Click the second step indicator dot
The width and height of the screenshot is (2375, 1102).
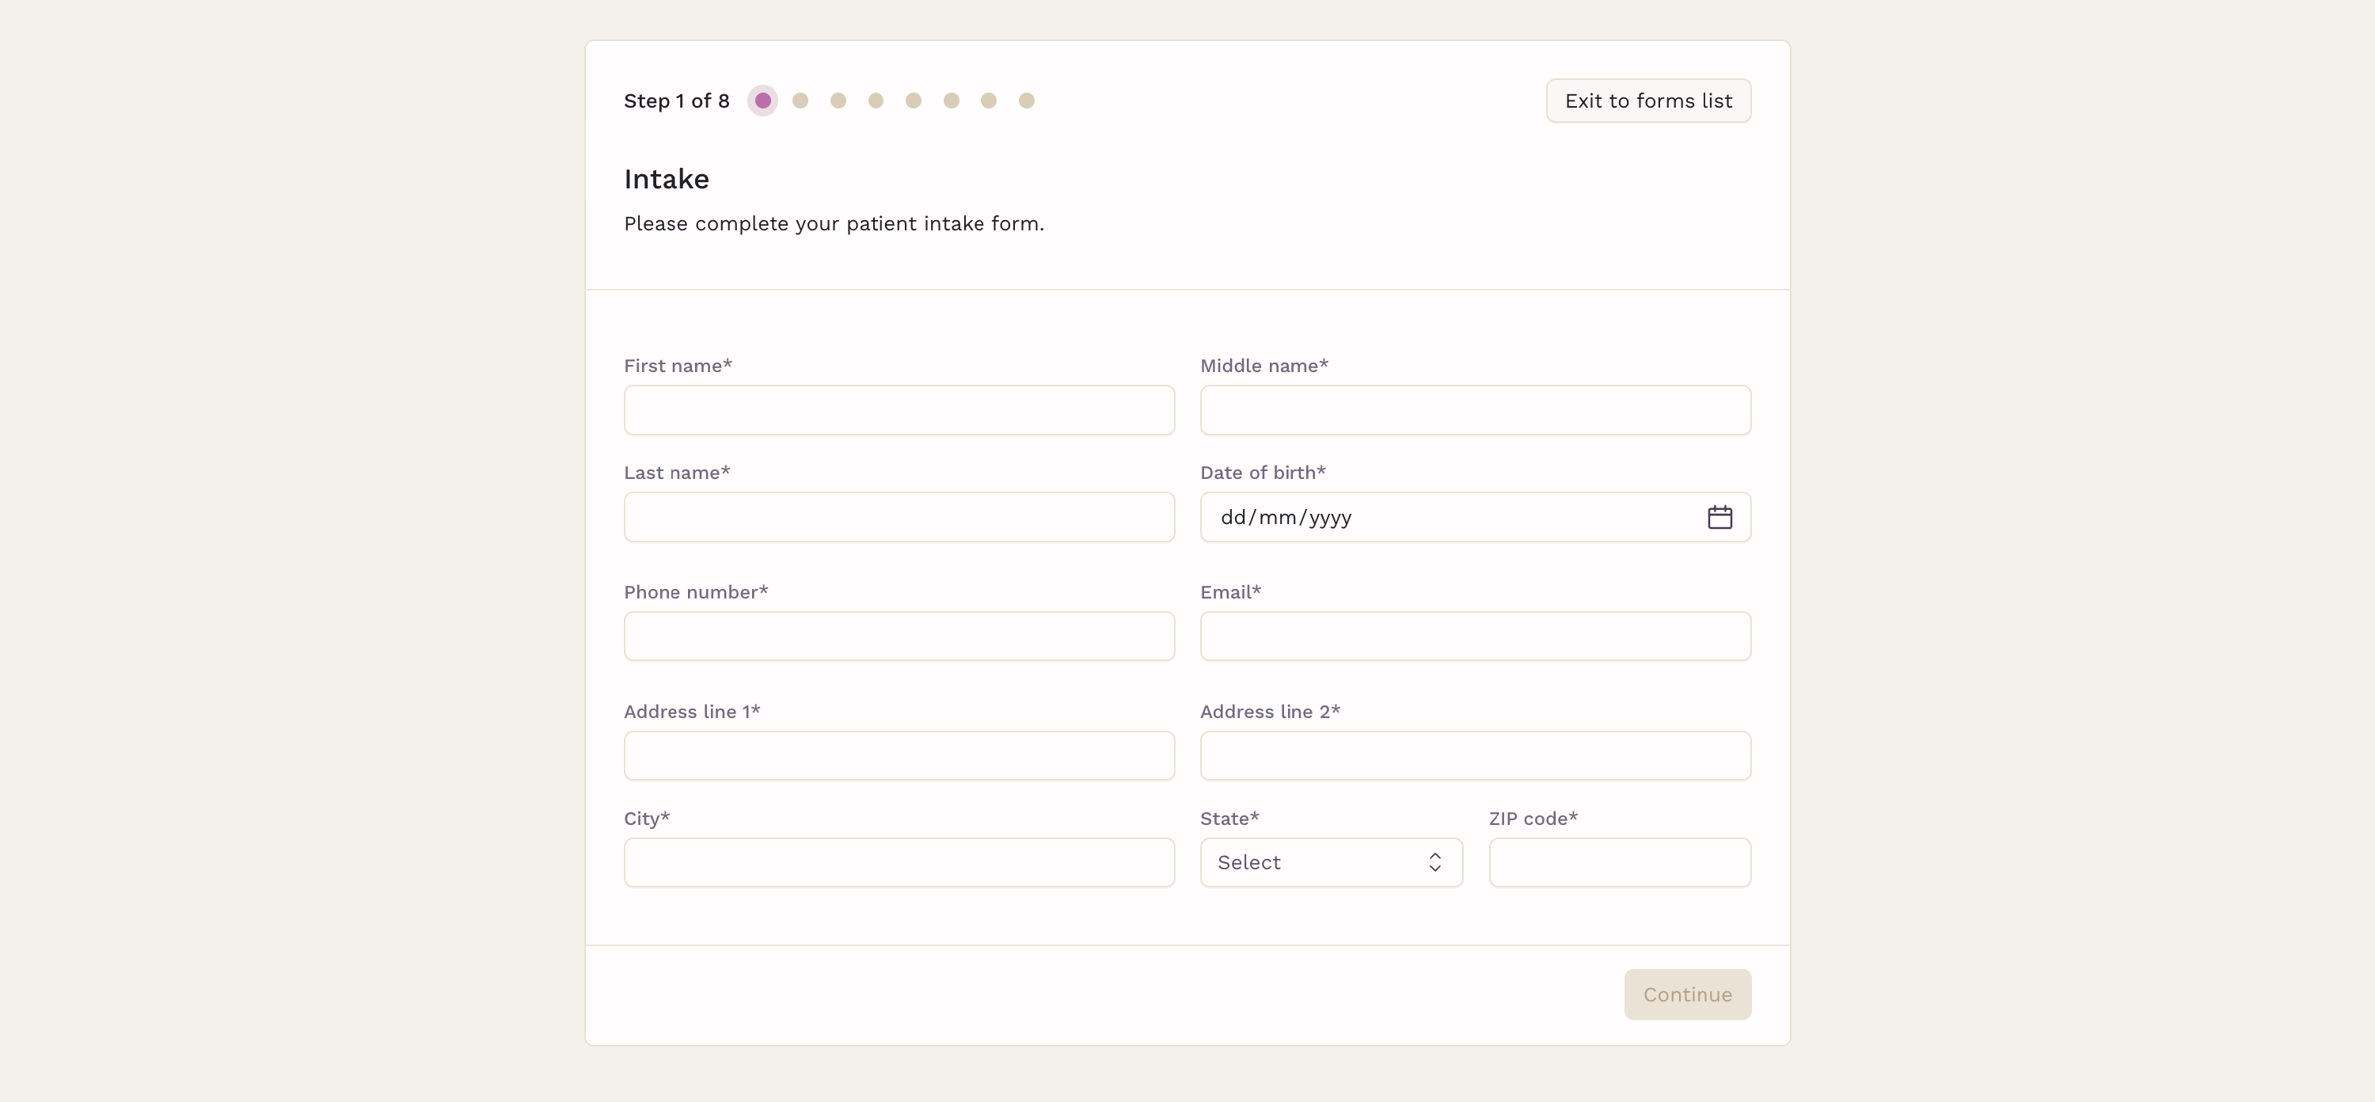coord(800,101)
